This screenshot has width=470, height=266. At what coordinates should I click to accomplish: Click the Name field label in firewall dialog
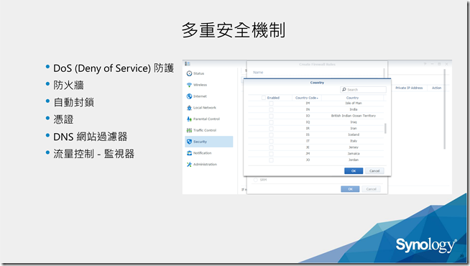point(258,73)
